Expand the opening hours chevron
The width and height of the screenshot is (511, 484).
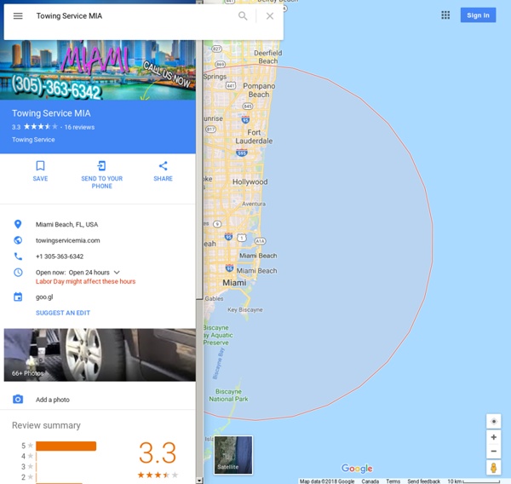(117, 273)
